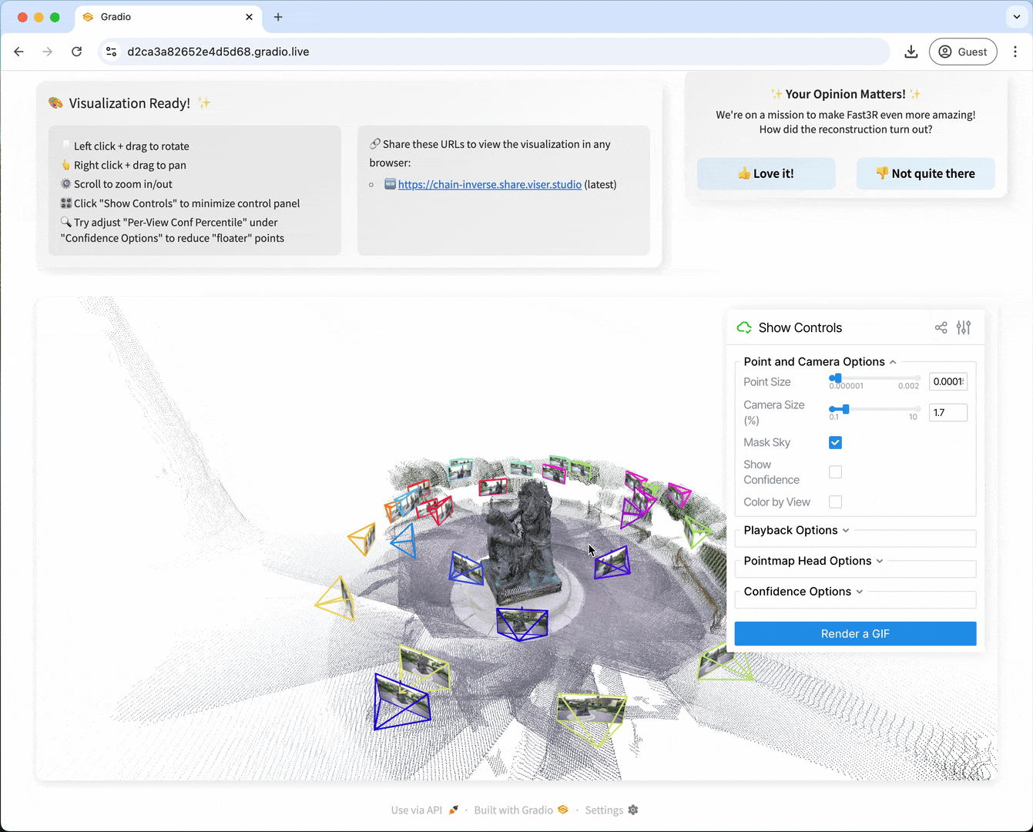Click the Love it! feedback button
The image size is (1033, 832).
pos(766,173)
